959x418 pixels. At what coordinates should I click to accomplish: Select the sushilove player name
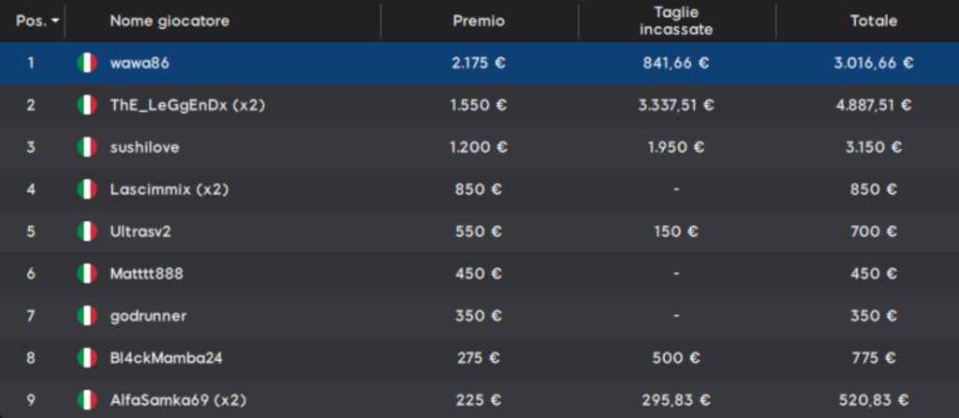[144, 147]
